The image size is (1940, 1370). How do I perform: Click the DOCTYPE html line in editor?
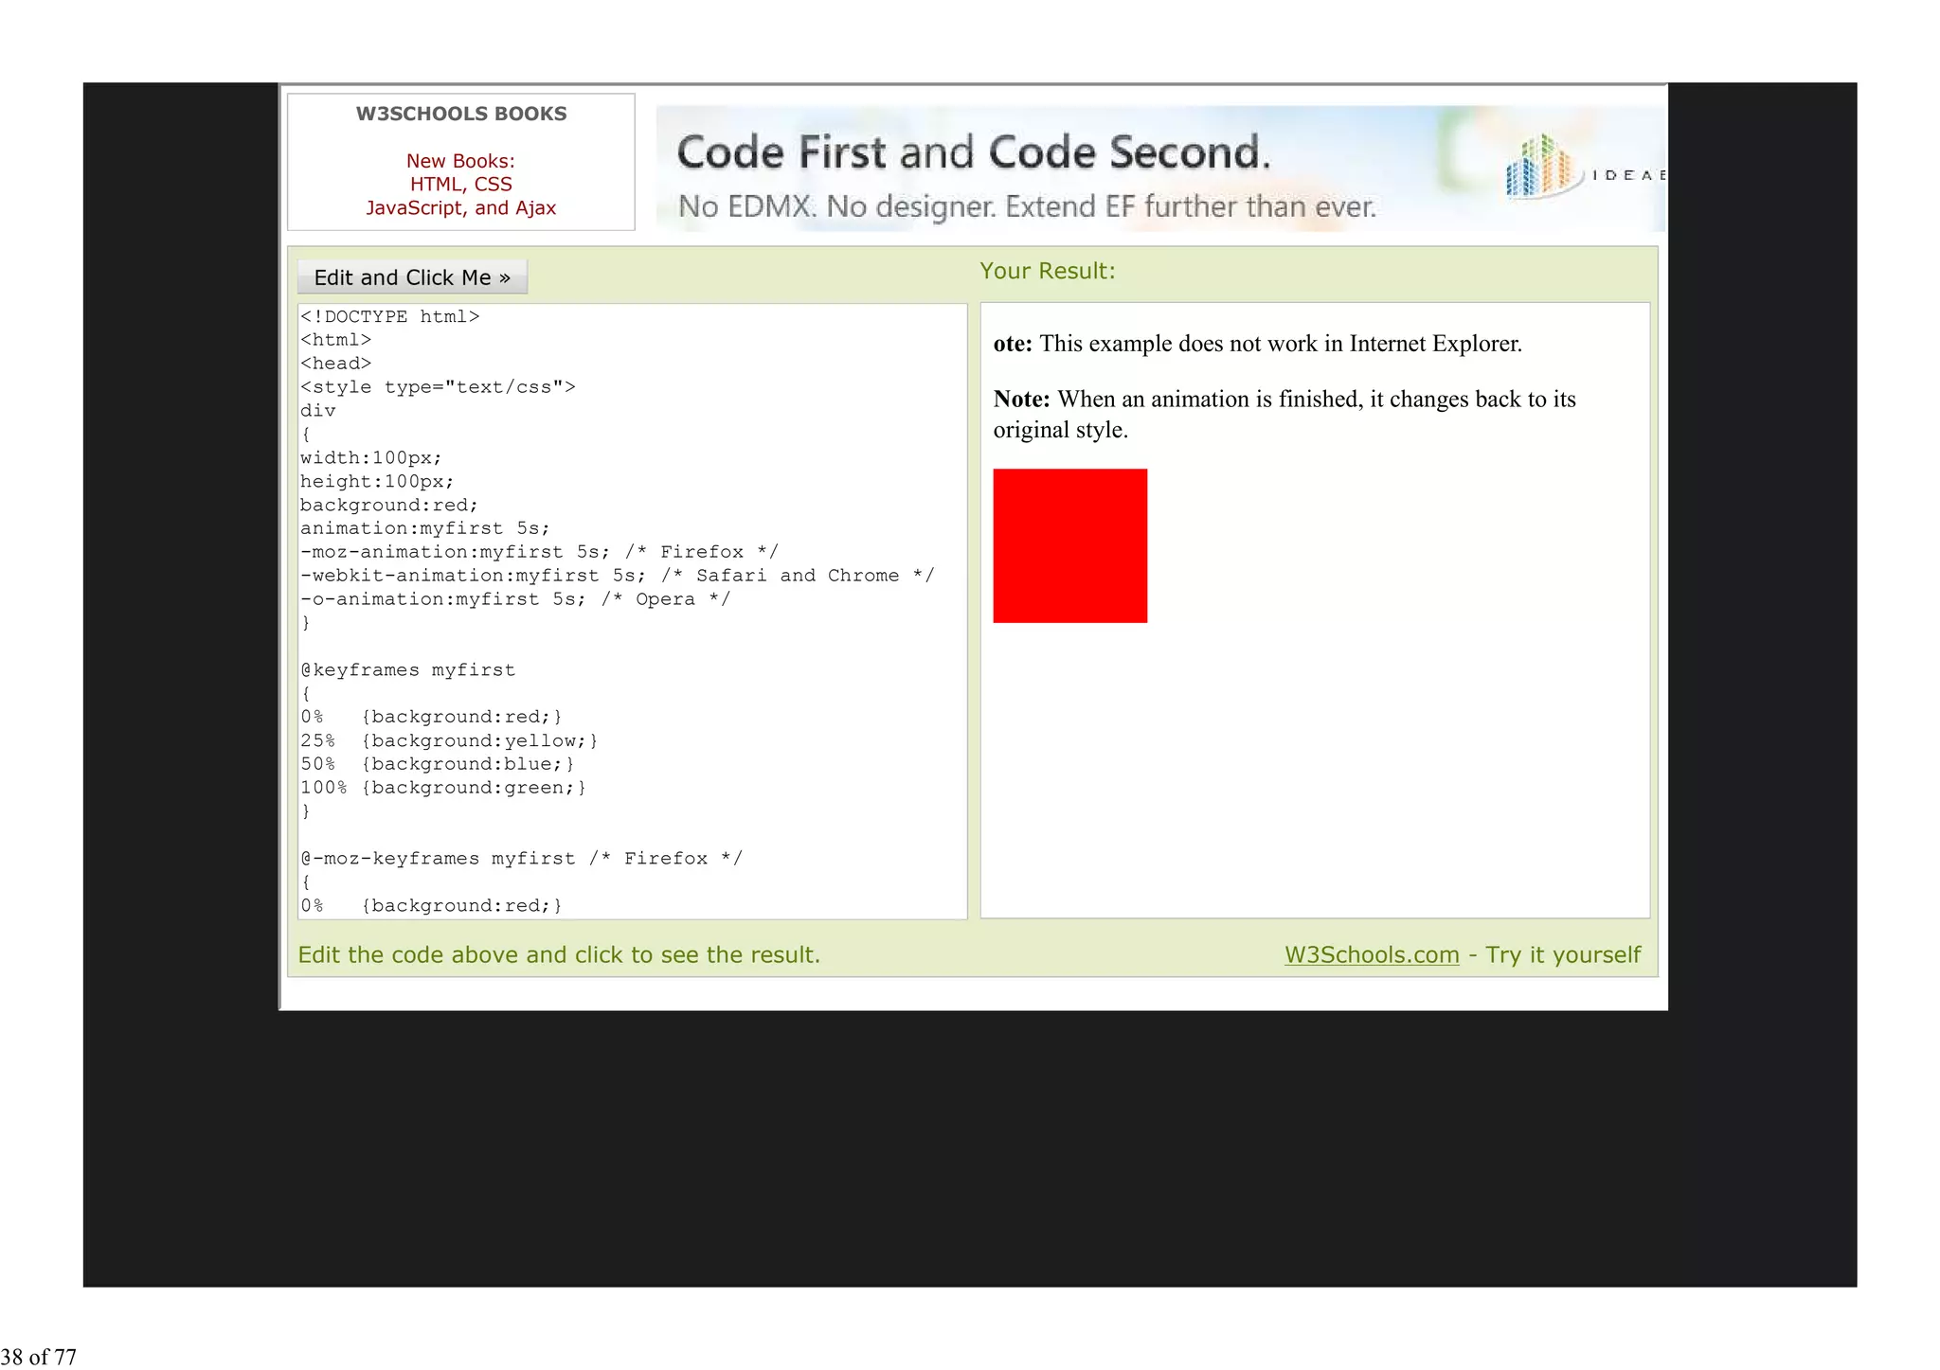point(389,316)
